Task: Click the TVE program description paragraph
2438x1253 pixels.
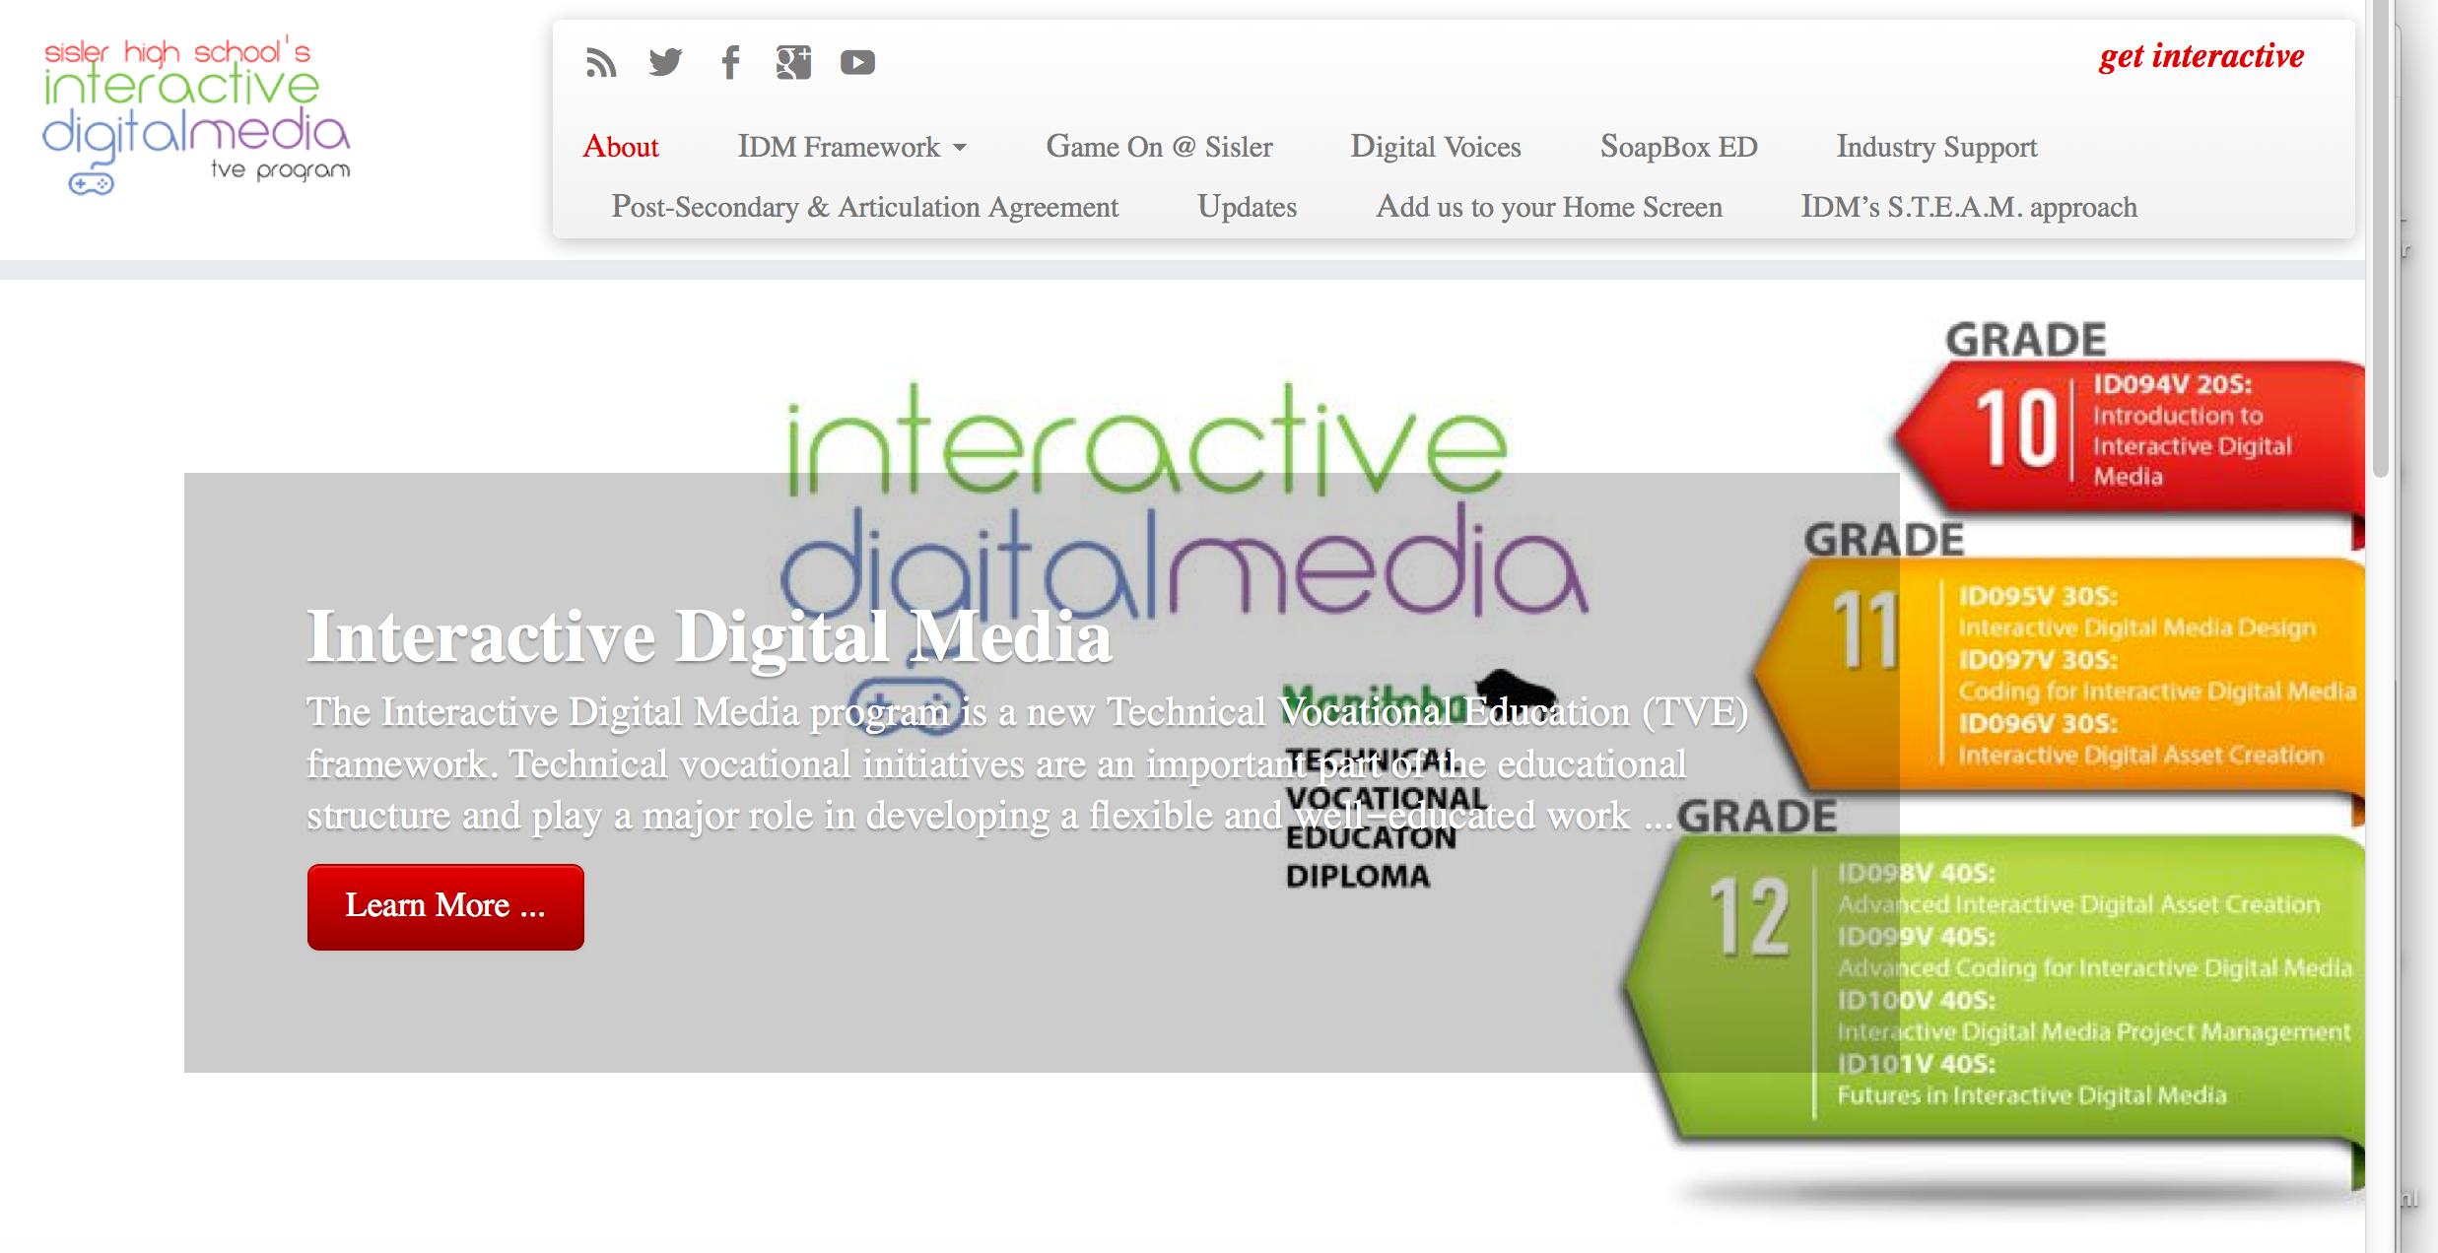Action: [1028, 763]
